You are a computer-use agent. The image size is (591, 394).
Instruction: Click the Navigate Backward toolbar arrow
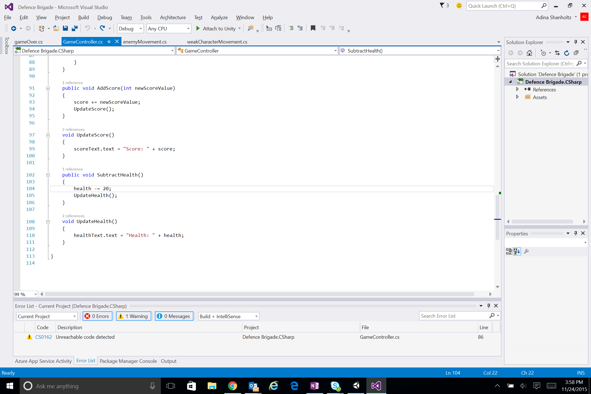coord(14,28)
